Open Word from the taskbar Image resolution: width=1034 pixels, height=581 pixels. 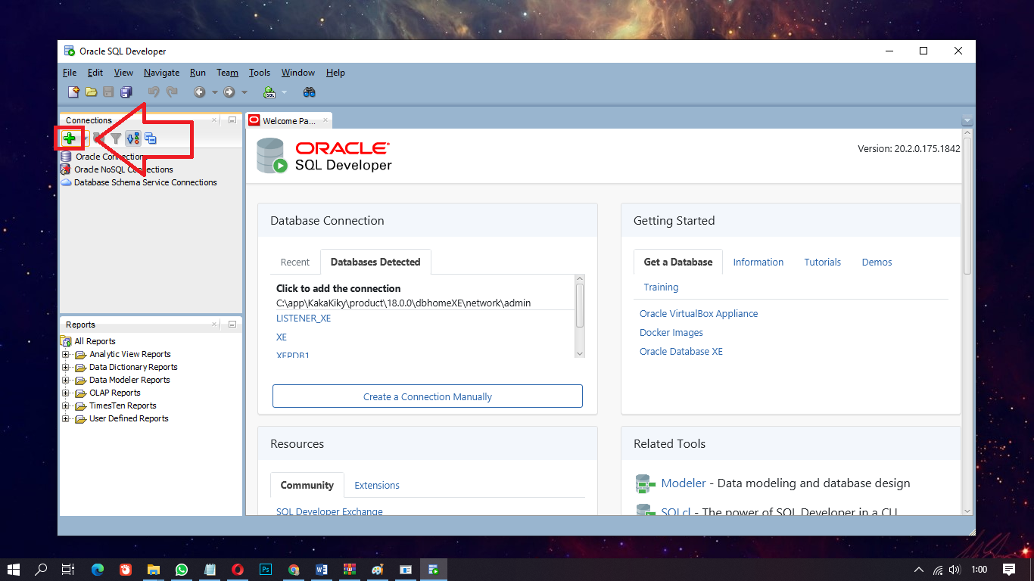pos(322,570)
